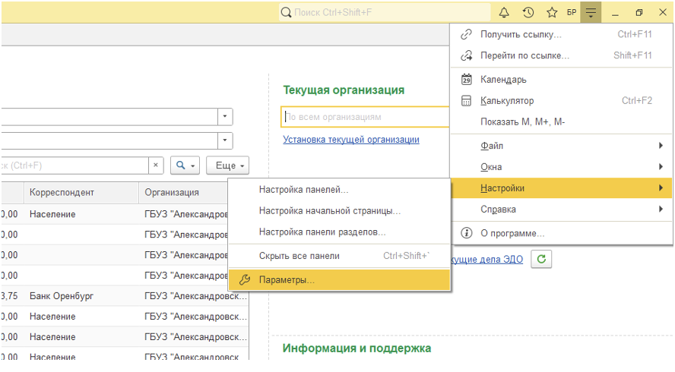Choose Настройка панелей option
Viewport: 675px width, 372px height.
coord(339,190)
